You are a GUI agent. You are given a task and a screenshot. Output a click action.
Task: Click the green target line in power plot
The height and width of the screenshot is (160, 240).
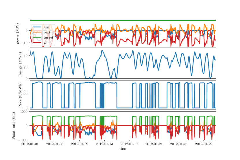click(123, 20)
